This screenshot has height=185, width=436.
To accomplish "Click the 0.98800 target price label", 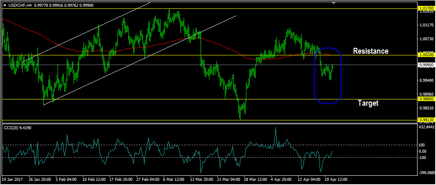I will pyautogui.click(x=426, y=99).
